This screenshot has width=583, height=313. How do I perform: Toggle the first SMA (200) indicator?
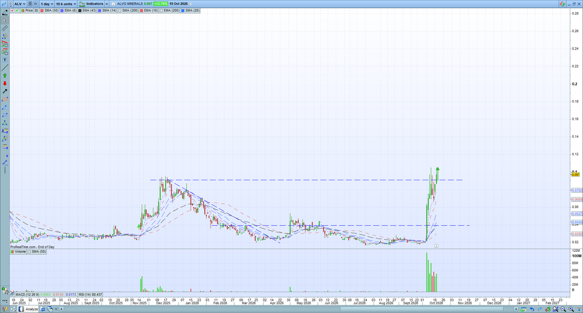[x=128, y=10]
